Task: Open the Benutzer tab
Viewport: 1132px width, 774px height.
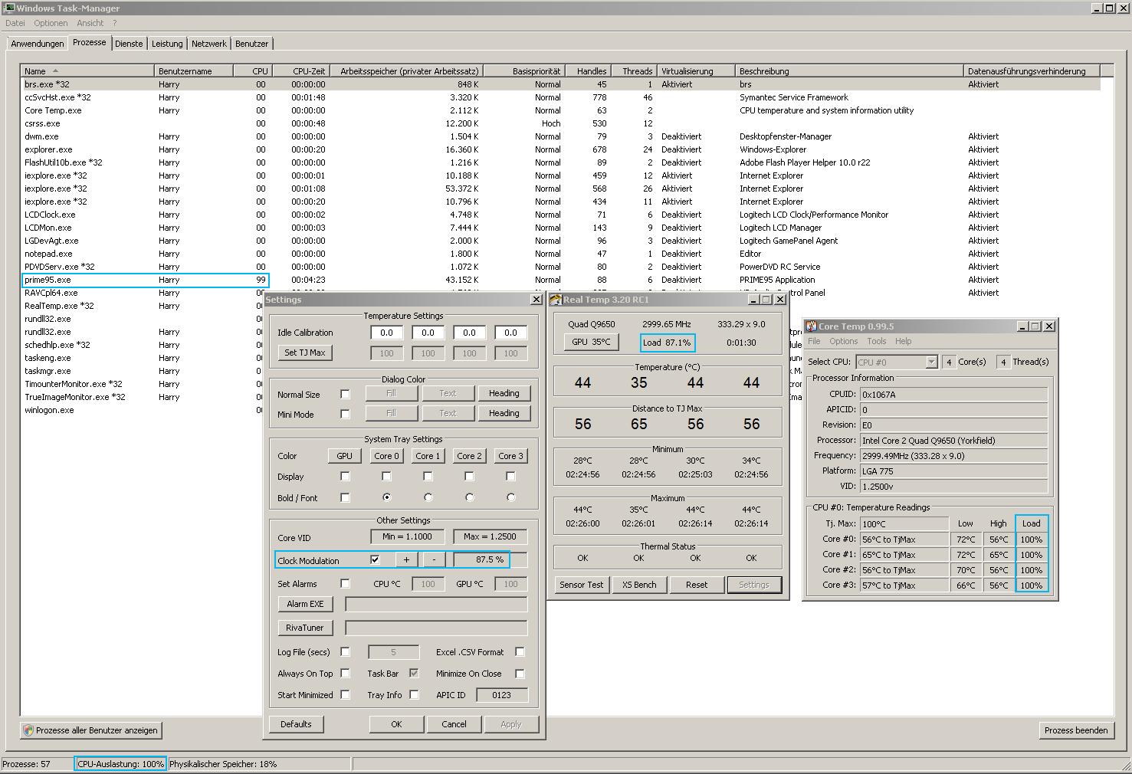Action: click(x=251, y=44)
